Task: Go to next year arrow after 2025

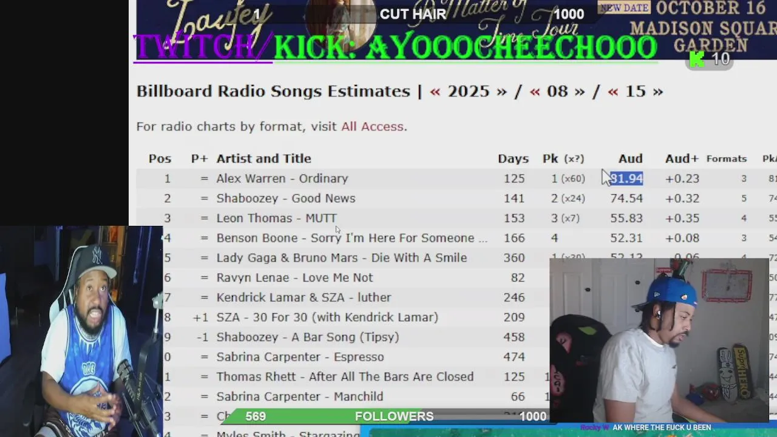Action: (501, 92)
